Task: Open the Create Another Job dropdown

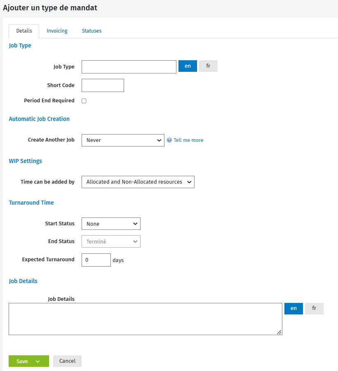Action: click(123, 140)
